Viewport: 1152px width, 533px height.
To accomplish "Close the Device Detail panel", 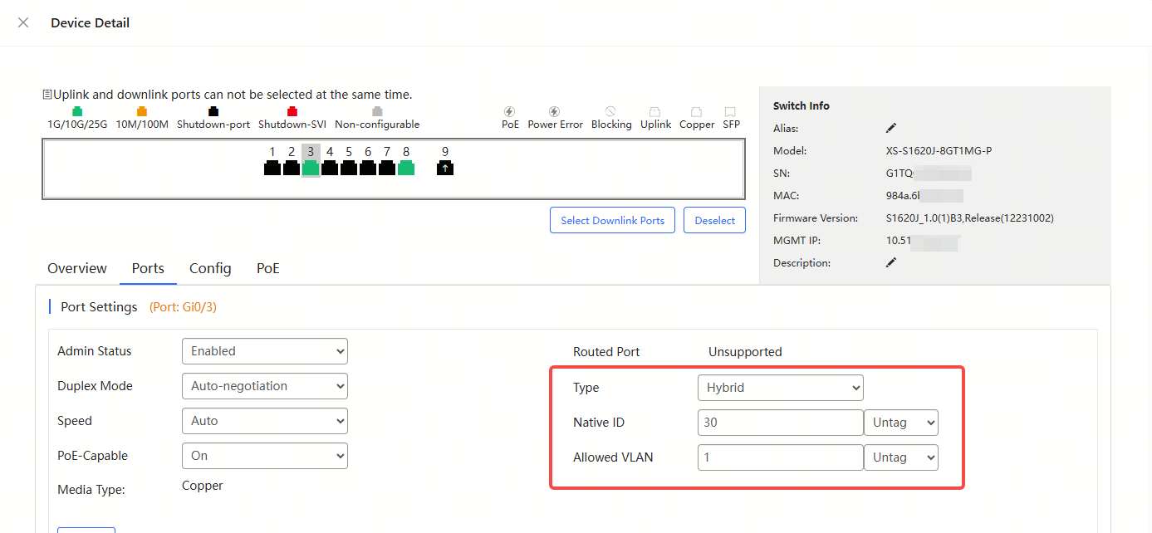I will 23,23.
